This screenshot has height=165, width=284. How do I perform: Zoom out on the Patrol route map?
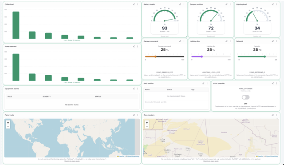8,127
